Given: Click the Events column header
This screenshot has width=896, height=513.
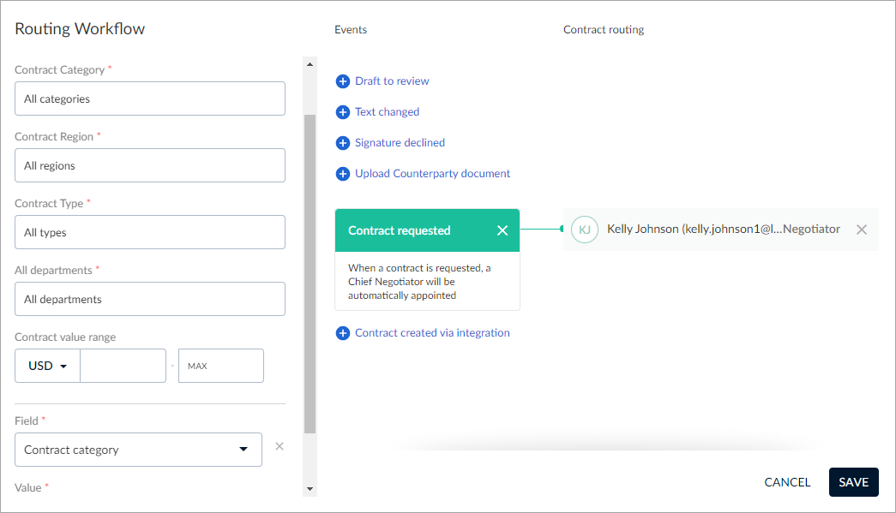Looking at the screenshot, I should 351,30.
